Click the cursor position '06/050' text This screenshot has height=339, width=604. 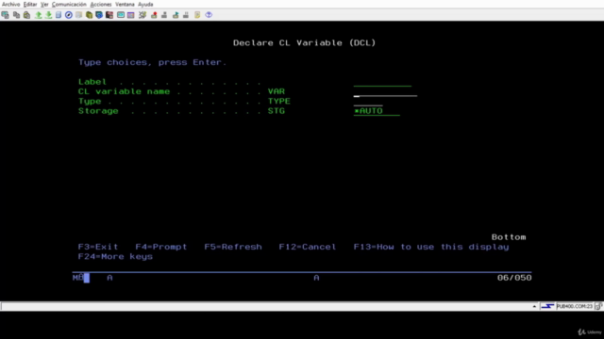(x=514, y=278)
